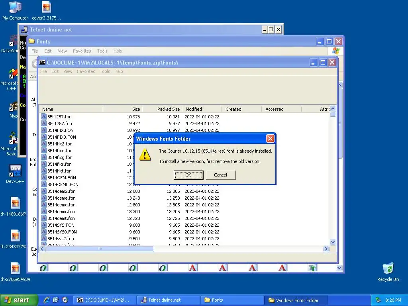
Task: Select the 8514FIX0.FON file icon
Action: [x=44, y=137]
